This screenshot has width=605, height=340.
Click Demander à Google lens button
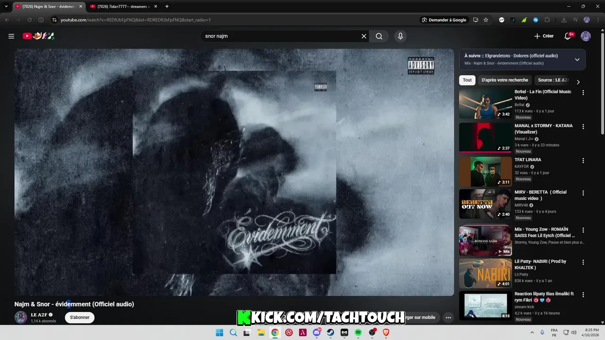(444, 20)
